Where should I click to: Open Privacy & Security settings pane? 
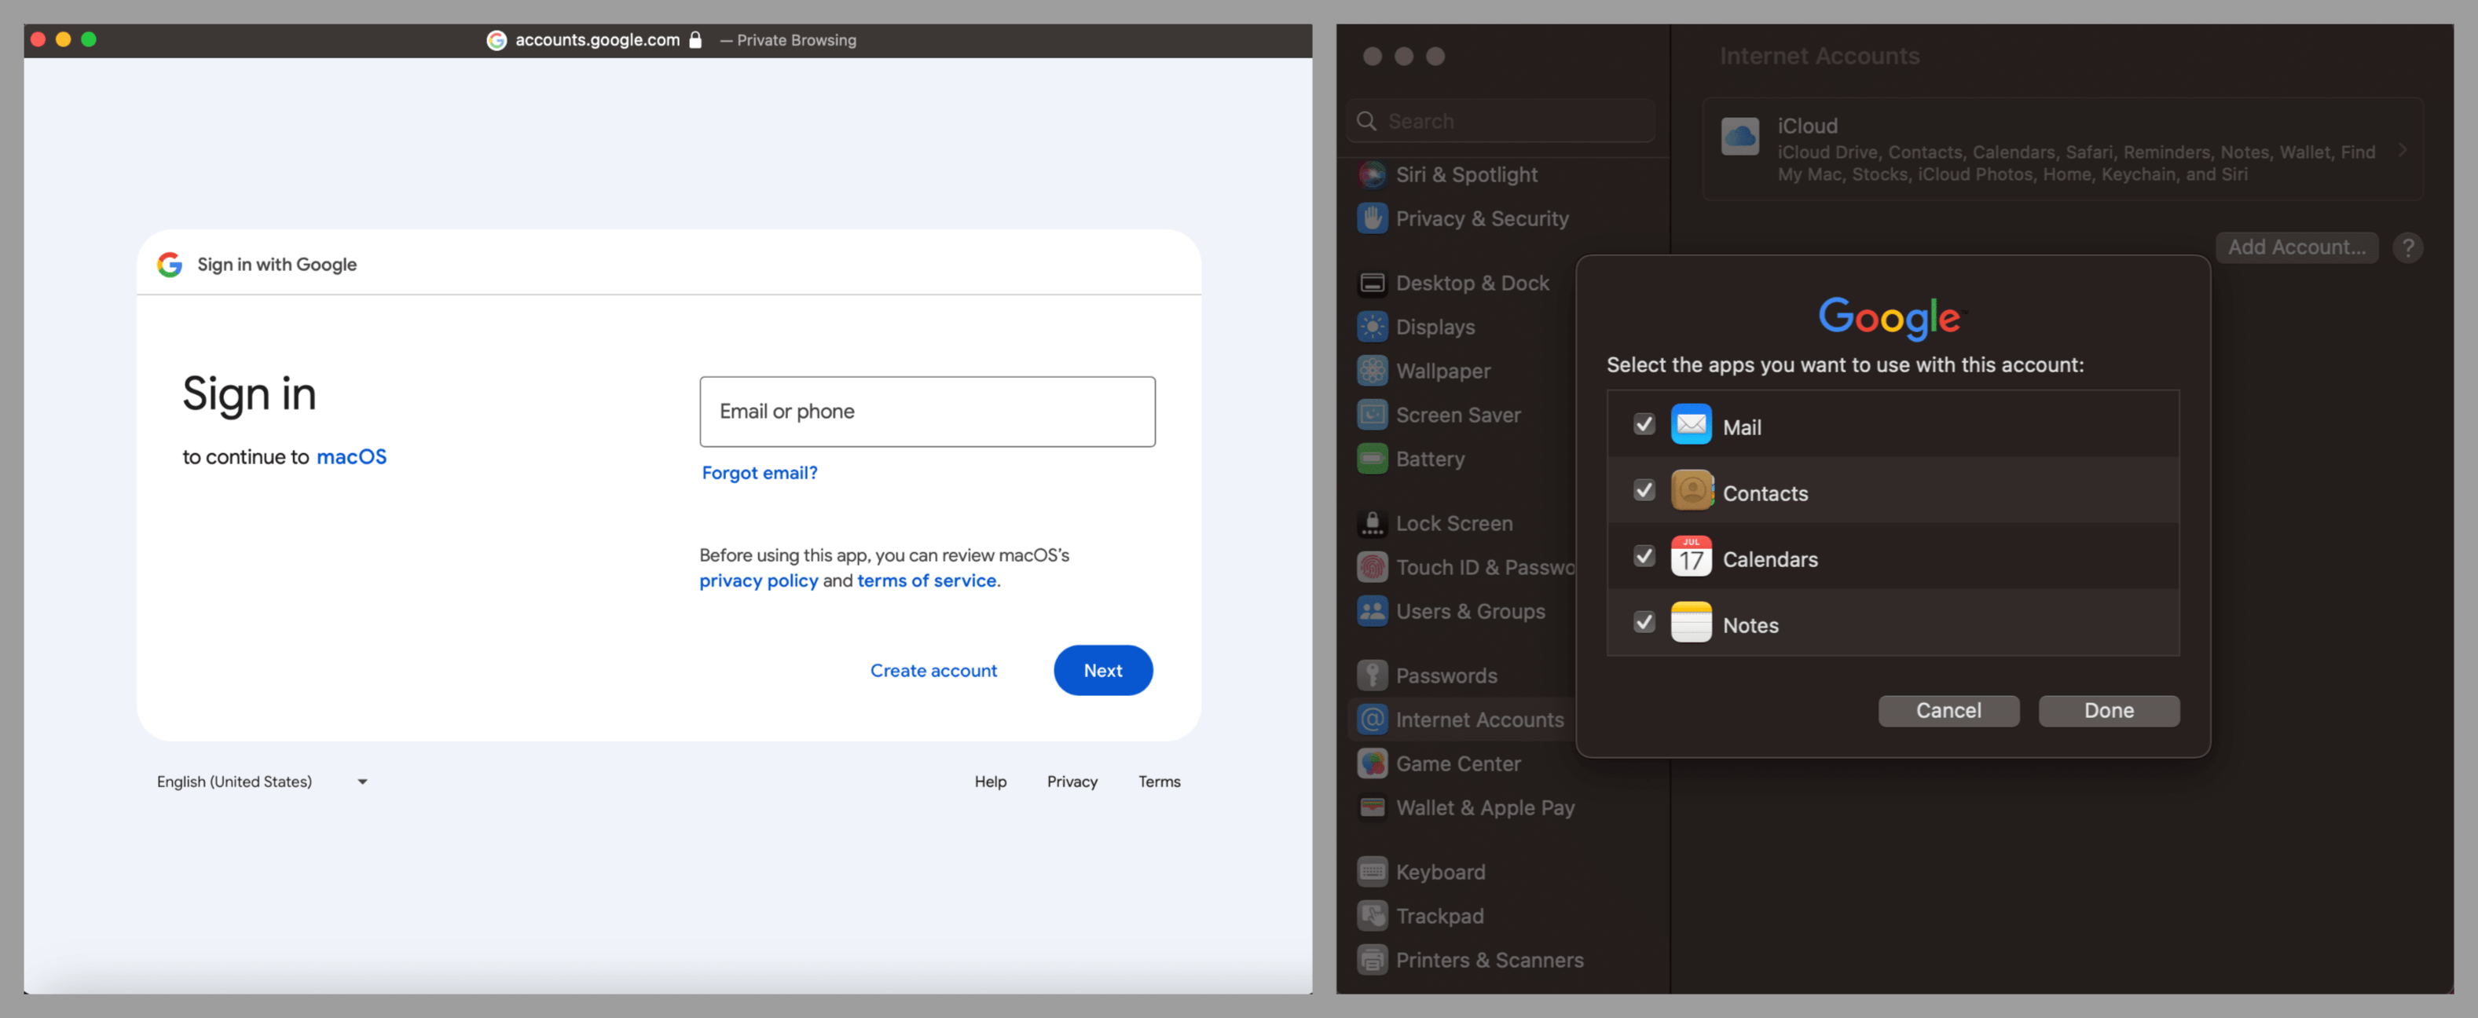click(1482, 218)
